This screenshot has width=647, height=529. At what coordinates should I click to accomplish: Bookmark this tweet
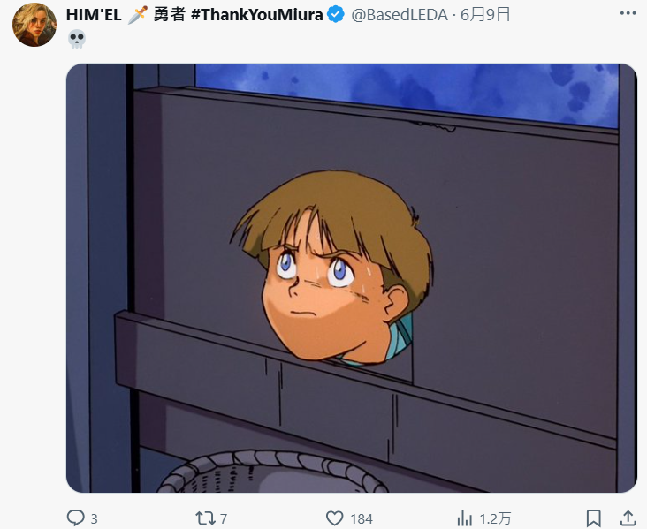pyautogui.click(x=593, y=518)
